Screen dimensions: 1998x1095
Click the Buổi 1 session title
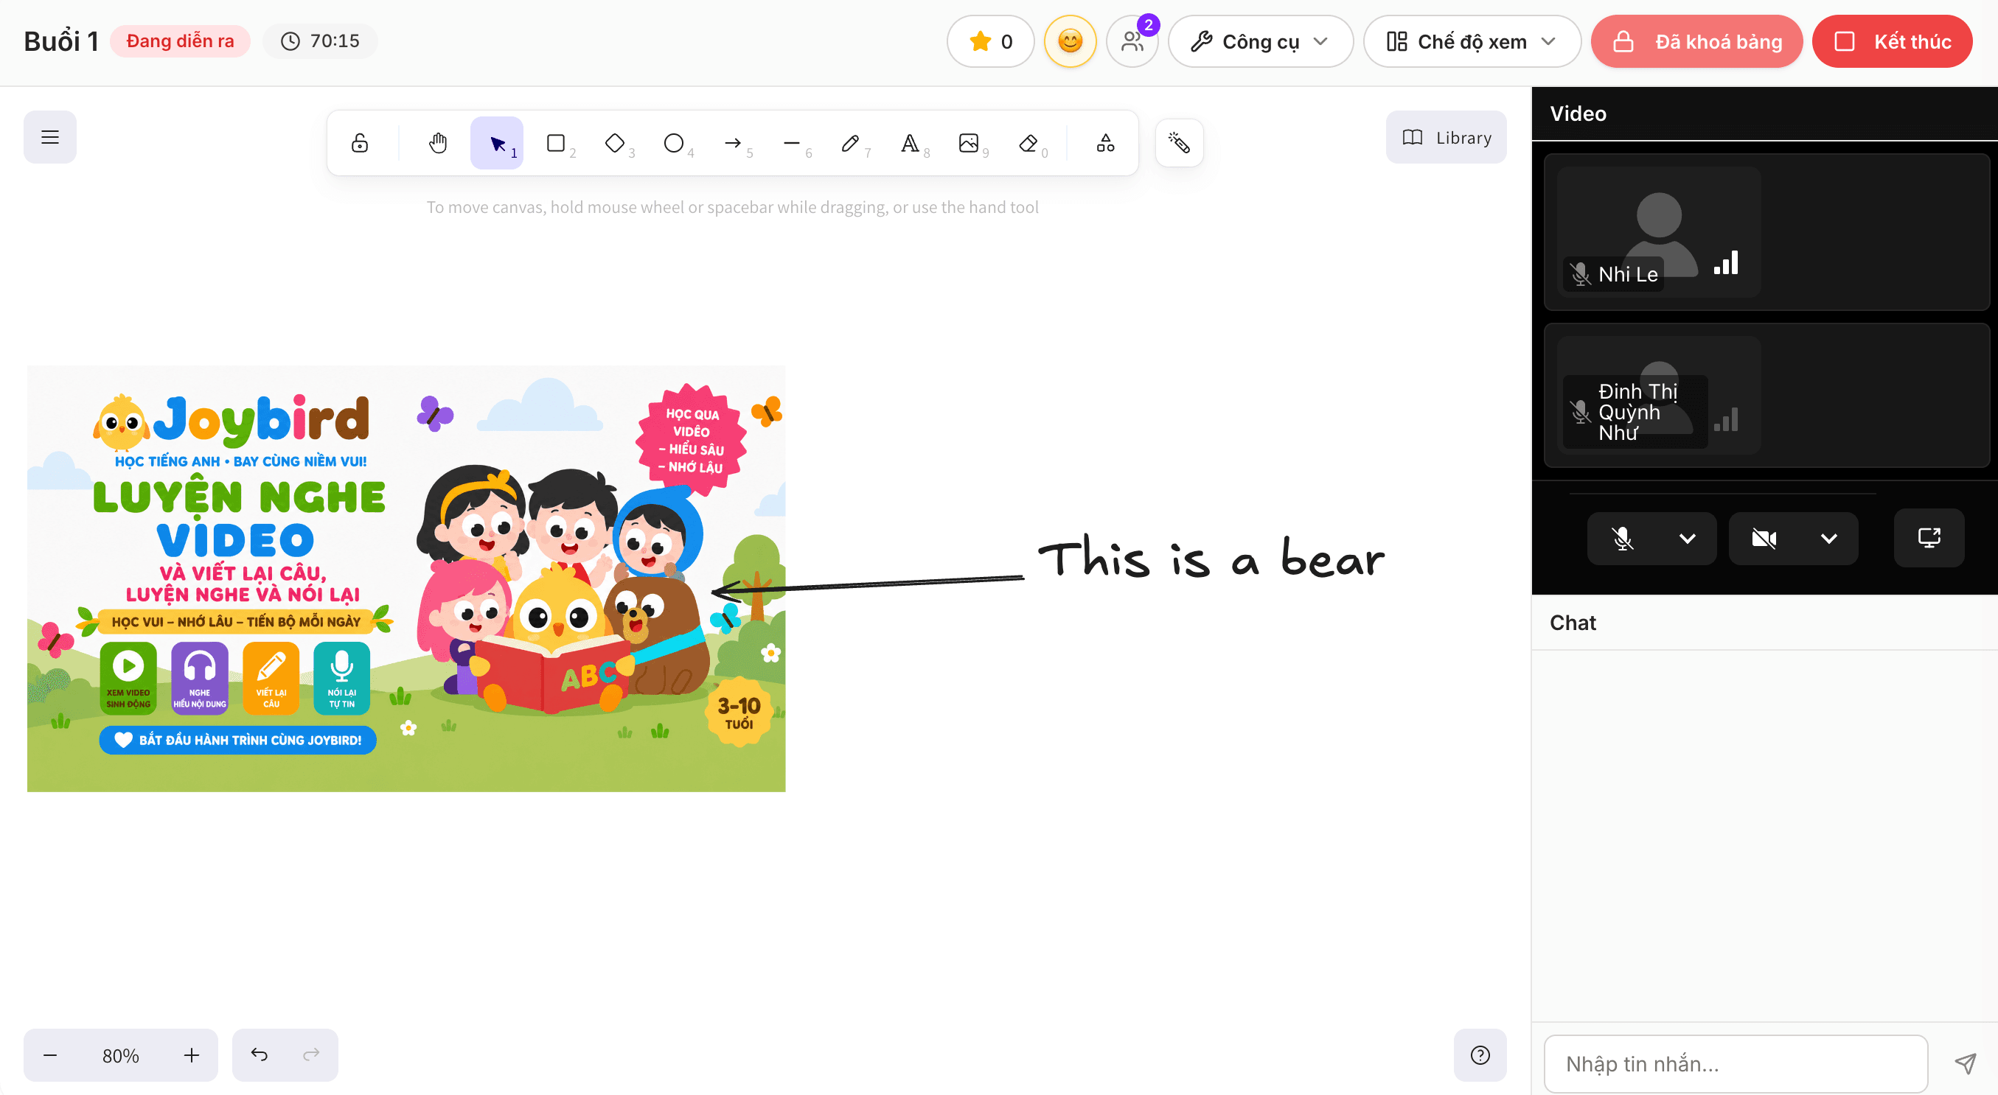(x=61, y=41)
